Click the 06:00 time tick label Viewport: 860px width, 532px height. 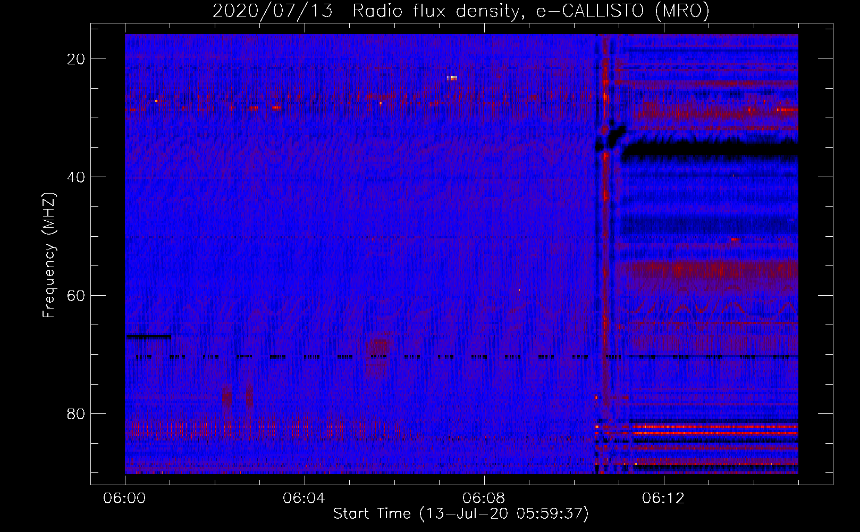125,498
